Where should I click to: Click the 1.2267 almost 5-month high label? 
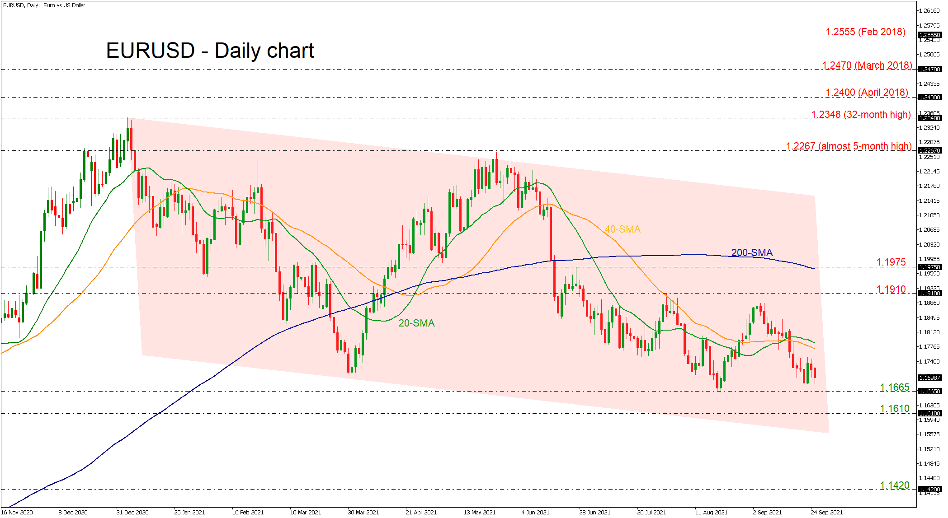pos(849,146)
